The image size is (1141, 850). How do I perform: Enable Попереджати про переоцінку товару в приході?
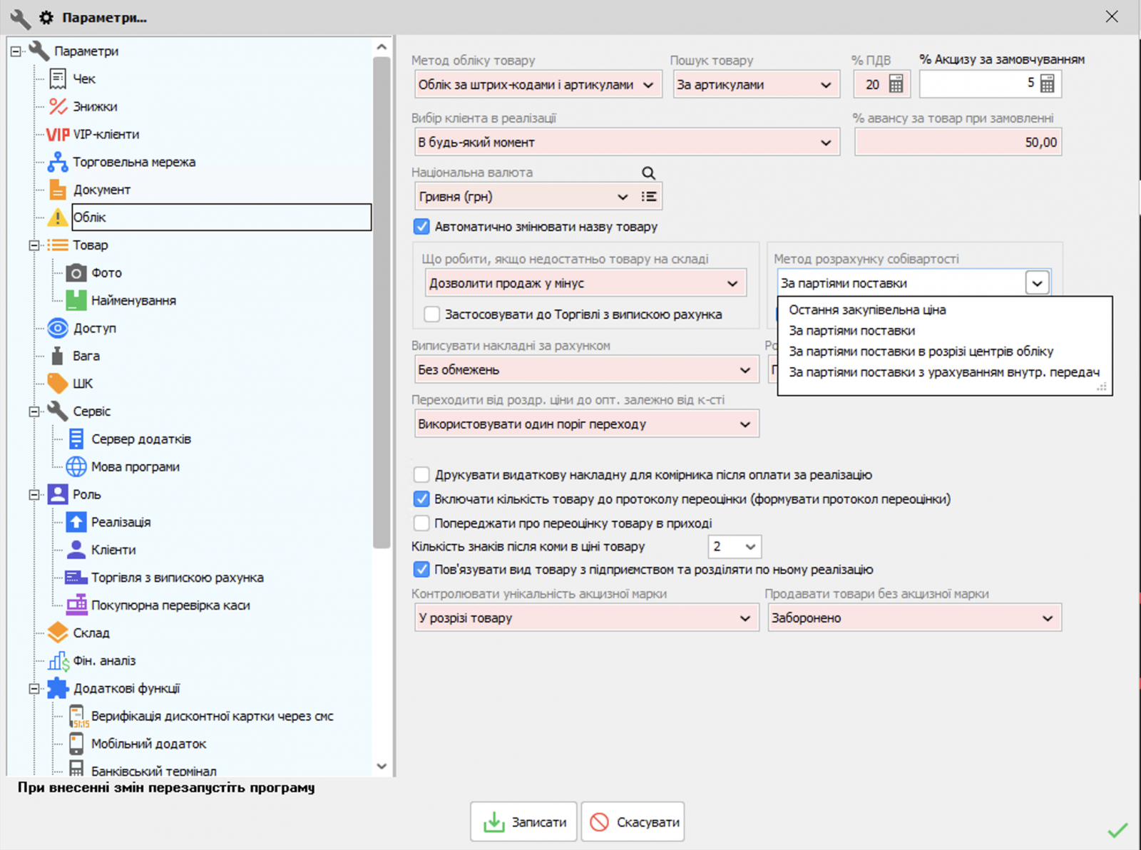(x=421, y=523)
